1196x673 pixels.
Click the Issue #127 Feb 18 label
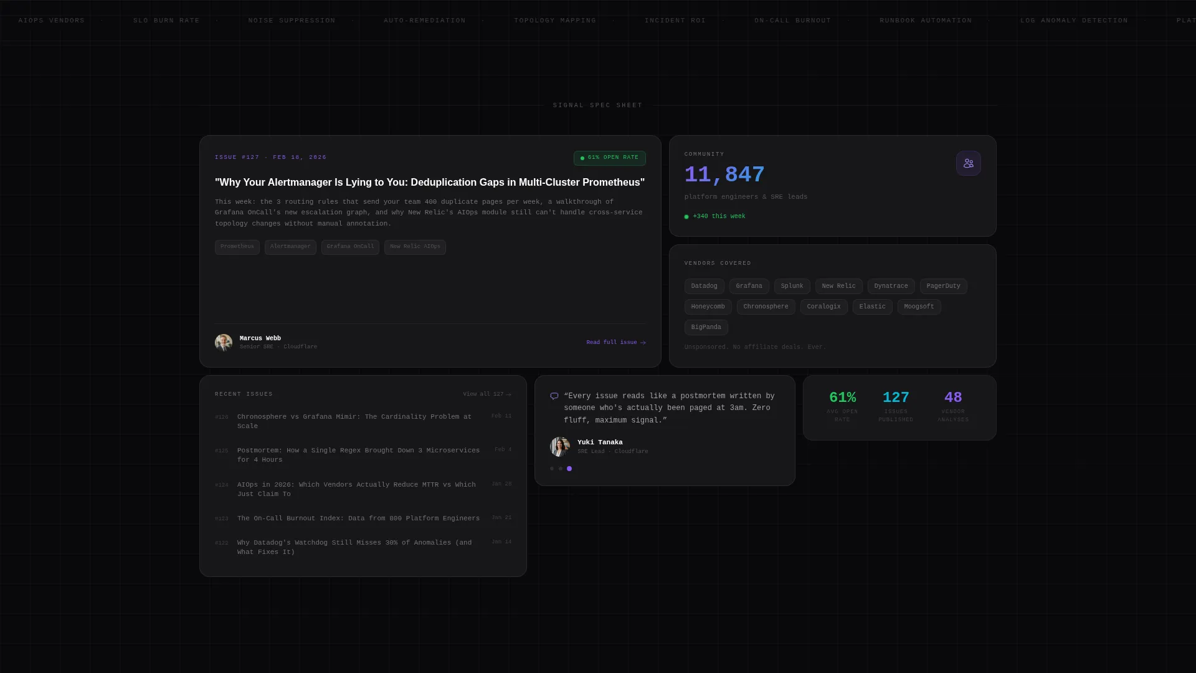coord(271,158)
